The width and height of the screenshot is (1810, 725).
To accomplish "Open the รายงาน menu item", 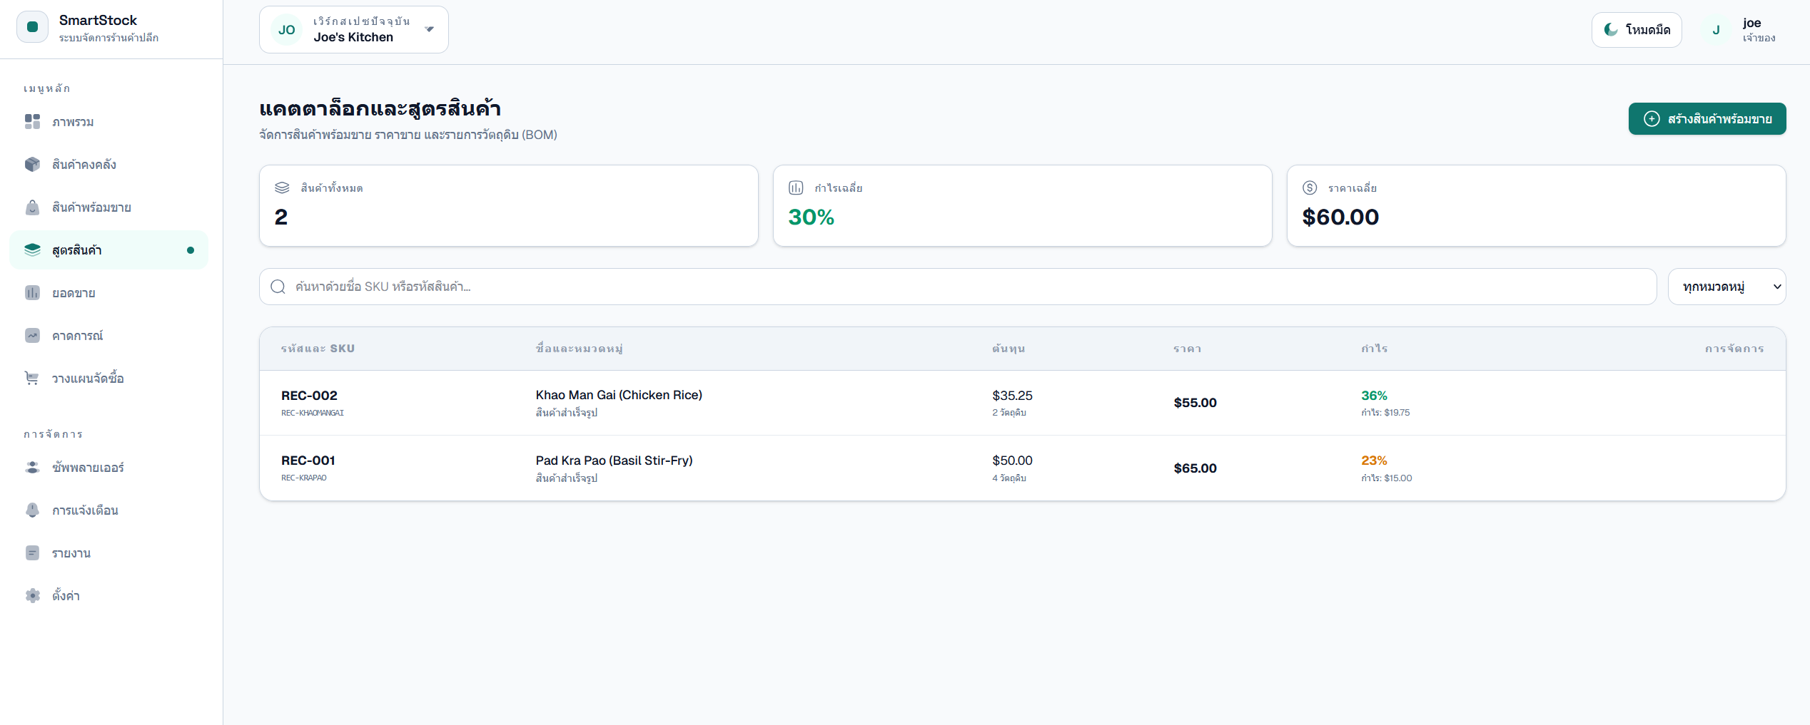I will point(71,553).
